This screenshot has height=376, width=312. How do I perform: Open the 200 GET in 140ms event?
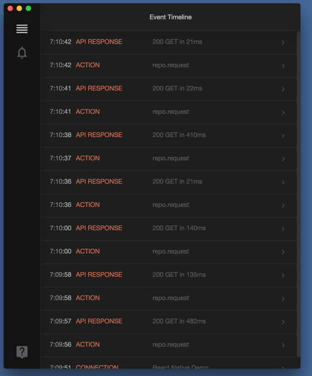(x=179, y=228)
